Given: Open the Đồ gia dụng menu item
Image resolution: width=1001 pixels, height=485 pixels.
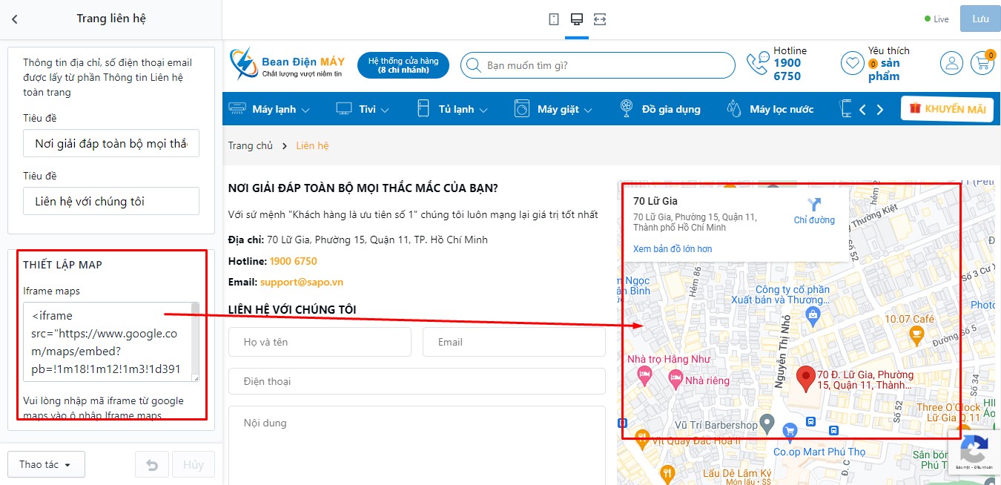Looking at the screenshot, I should (670, 109).
